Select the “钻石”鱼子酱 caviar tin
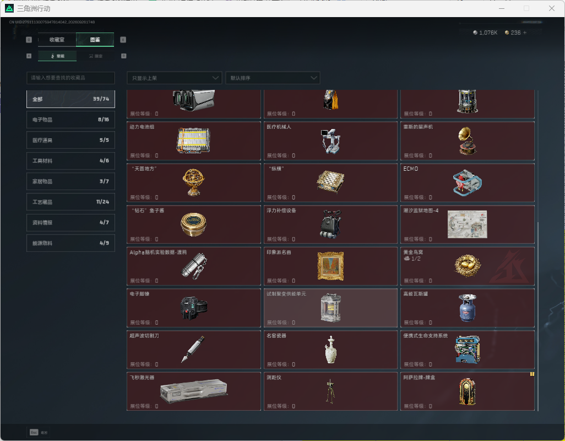 [194, 224]
